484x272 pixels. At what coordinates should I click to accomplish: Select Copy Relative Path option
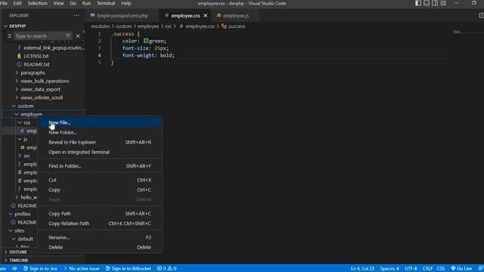(100, 224)
